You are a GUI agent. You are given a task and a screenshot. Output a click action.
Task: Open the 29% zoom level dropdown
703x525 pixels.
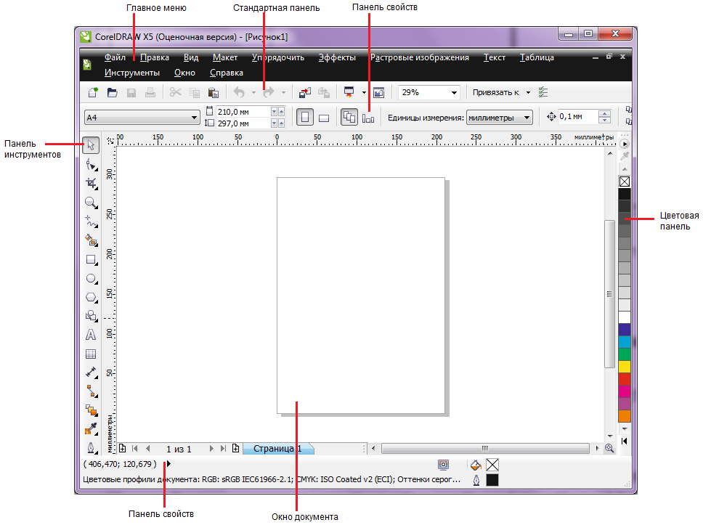(454, 92)
